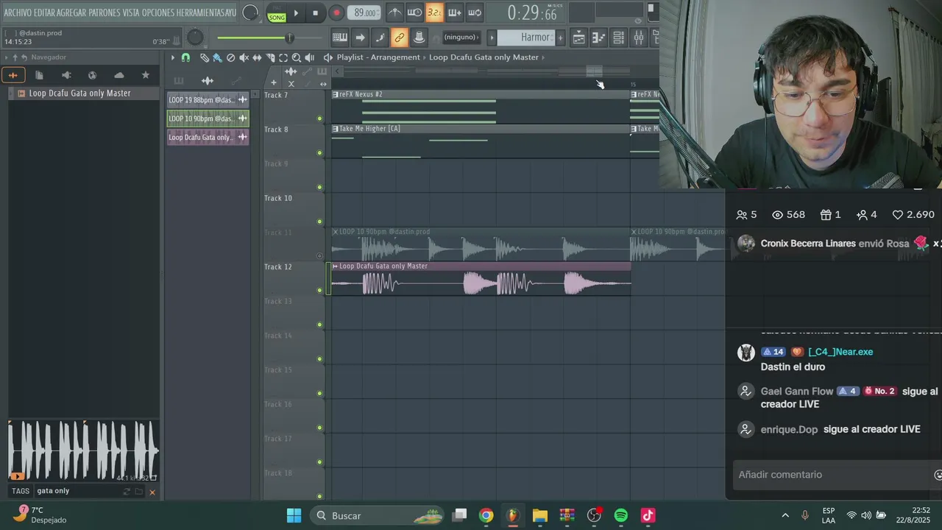The width and height of the screenshot is (942, 530).
Task: Select LOOP 10 90bpm clip in picker
Action: point(208,119)
